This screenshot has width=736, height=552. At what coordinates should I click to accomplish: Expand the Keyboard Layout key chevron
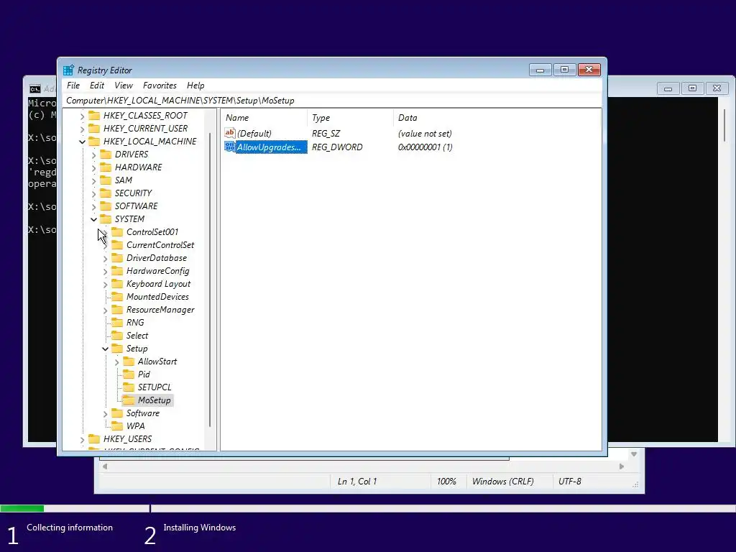(105, 285)
